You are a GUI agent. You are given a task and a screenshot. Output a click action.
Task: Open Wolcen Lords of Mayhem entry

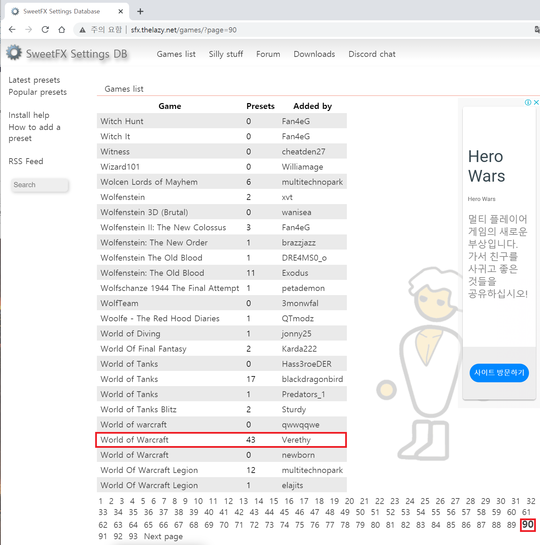point(149,182)
